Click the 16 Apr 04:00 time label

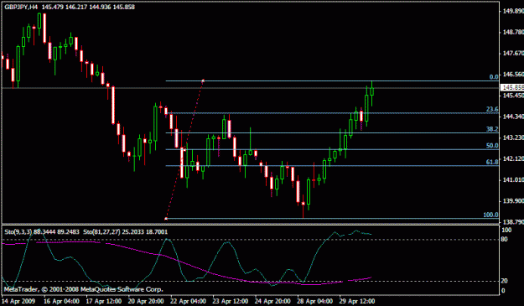pyautogui.click(x=61, y=301)
